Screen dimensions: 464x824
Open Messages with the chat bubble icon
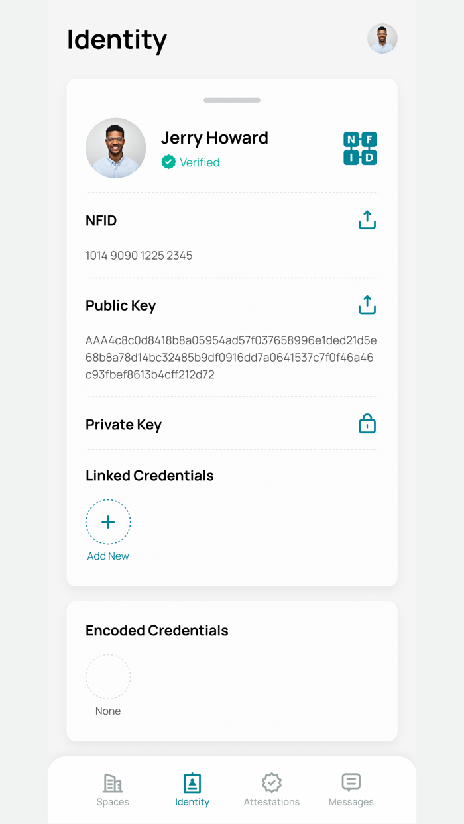(351, 783)
